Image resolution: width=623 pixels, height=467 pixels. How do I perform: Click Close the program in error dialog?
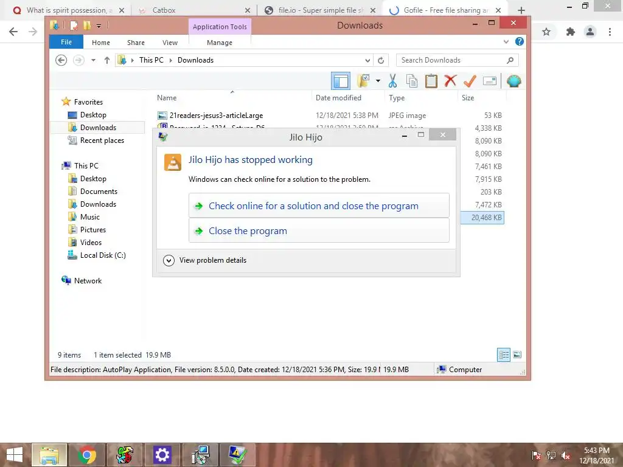(x=319, y=230)
